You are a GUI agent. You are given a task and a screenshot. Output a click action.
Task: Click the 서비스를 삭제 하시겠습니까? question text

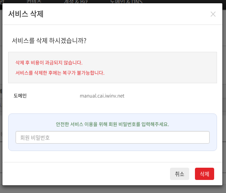(x=49, y=40)
